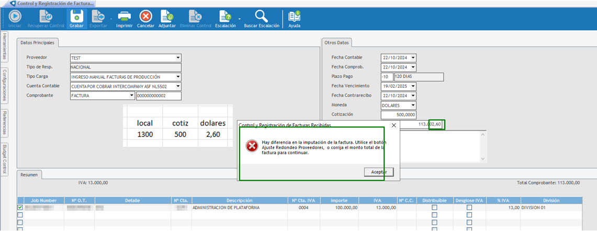Click the Exportar toolbar icon
Screen dimensions: 597x231
click(98, 16)
